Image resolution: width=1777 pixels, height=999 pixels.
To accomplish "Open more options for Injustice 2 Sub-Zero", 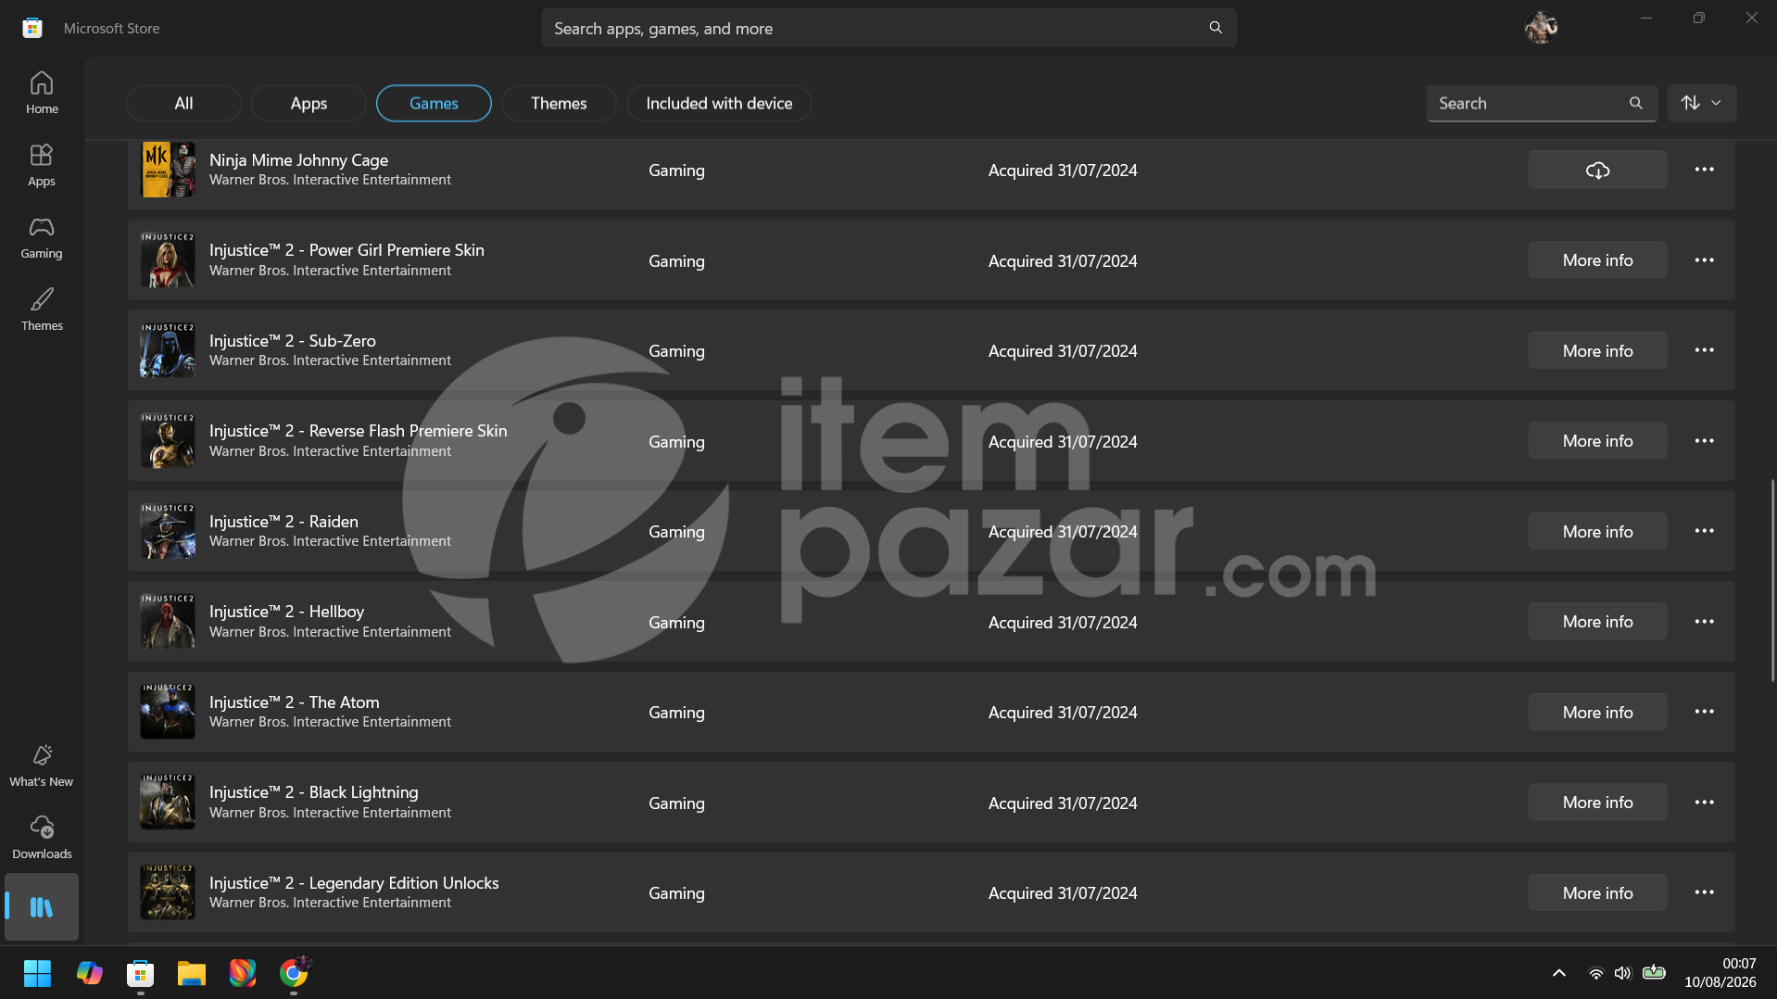I will pos(1704,350).
